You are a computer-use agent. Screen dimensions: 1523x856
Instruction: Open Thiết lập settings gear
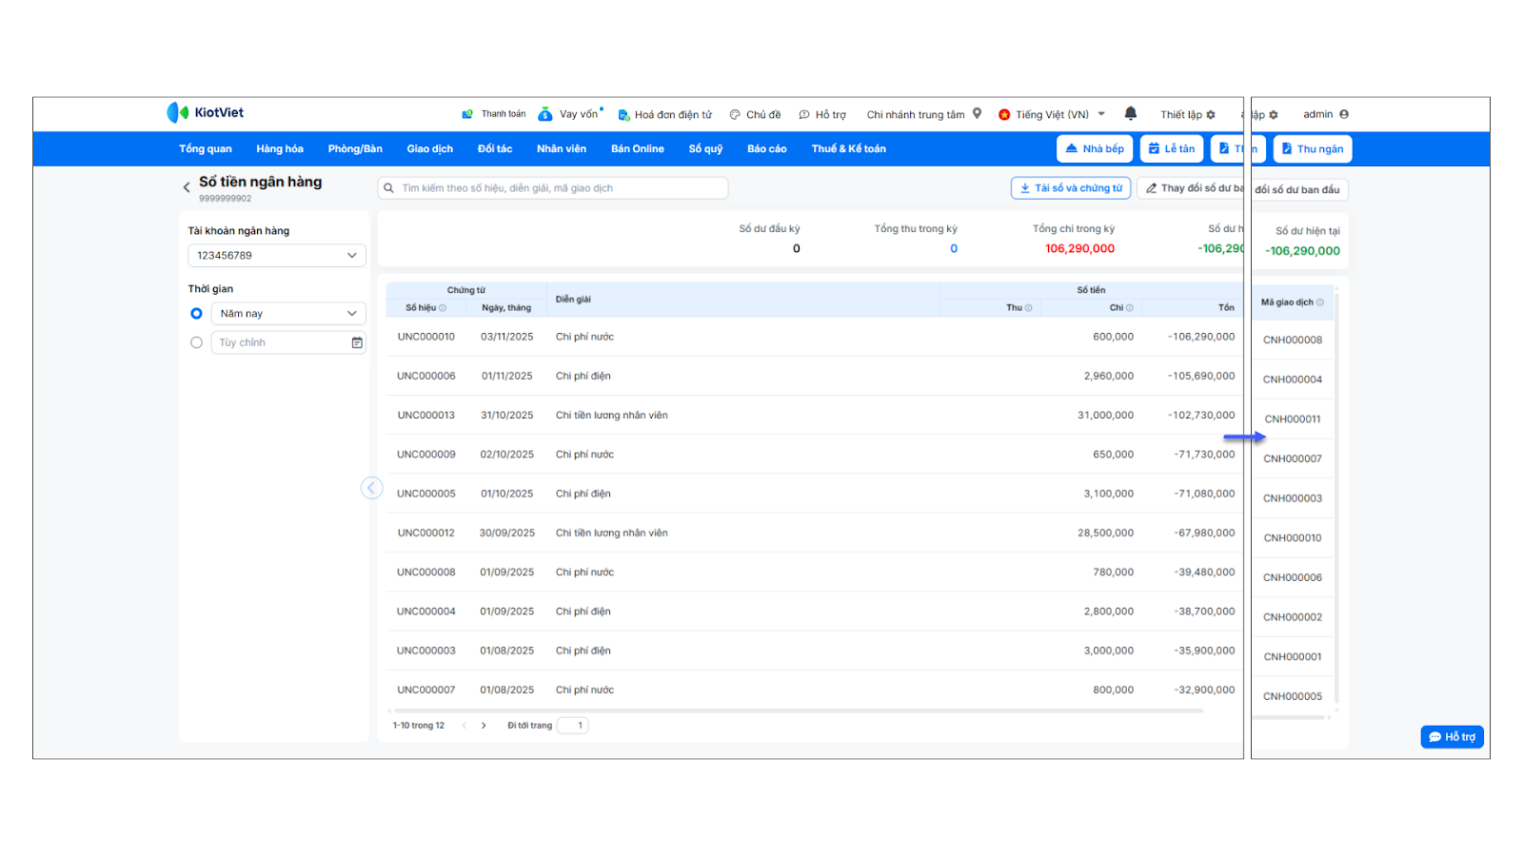click(1188, 115)
